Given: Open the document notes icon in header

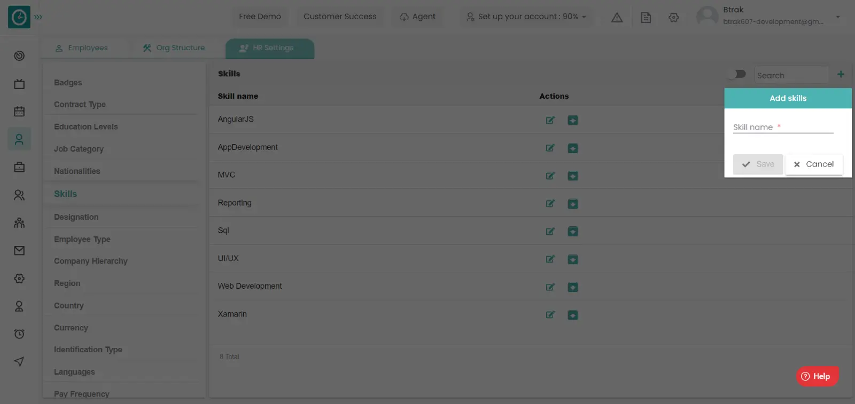Looking at the screenshot, I should click(x=646, y=18).
